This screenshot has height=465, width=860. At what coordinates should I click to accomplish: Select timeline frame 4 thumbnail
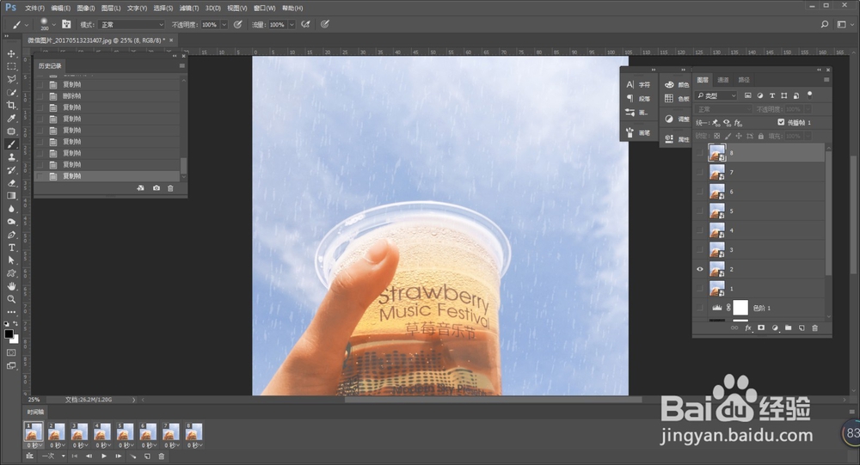point(102,431)
